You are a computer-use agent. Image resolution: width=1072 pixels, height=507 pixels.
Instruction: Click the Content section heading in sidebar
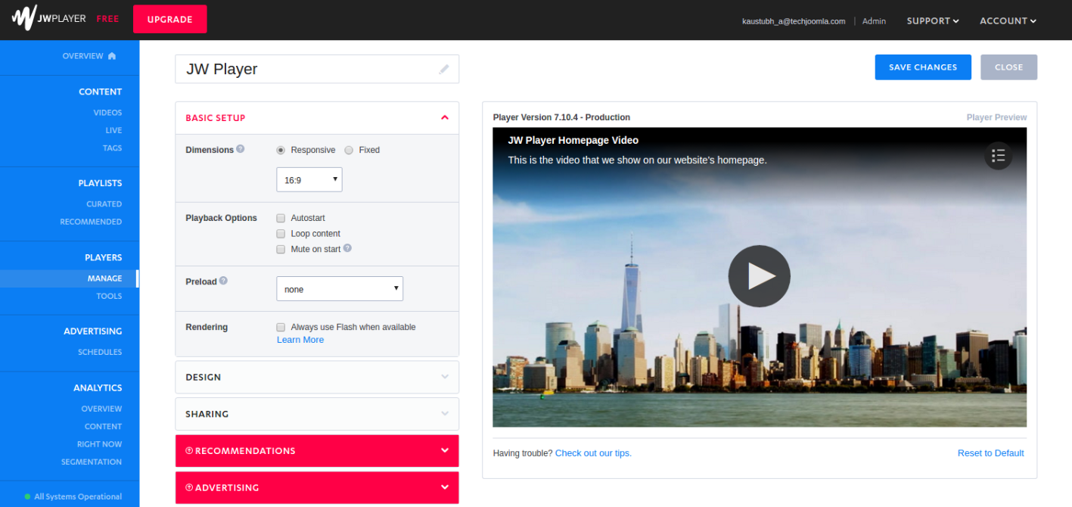pyautogui.click(x=100, y=92)
